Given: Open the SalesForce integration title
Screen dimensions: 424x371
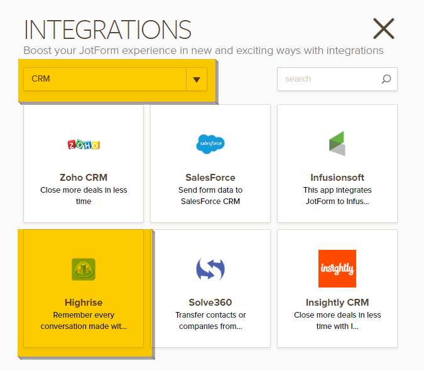Looking at the screenshot, I should [x=210, y=178].
